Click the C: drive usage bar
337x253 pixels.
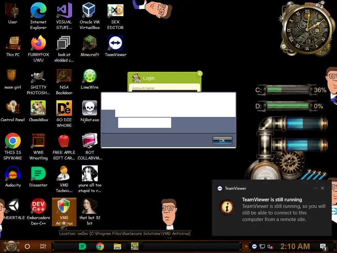coord(288,90)
